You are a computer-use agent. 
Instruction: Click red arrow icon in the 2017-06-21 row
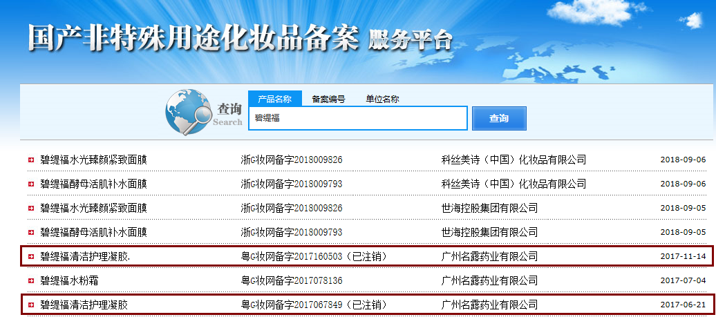pos(30,305)
